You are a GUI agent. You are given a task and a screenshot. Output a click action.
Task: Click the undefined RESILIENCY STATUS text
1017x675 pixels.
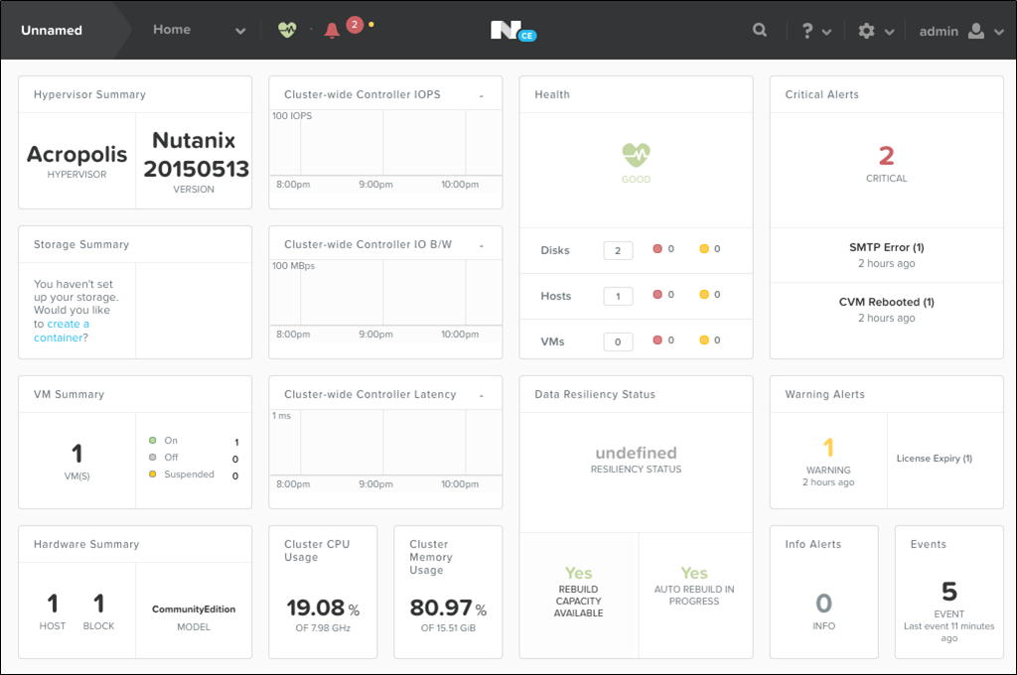pyautogui.click(x=636, y=459)
